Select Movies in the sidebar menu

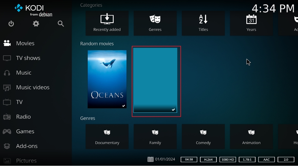click(25, 43)
